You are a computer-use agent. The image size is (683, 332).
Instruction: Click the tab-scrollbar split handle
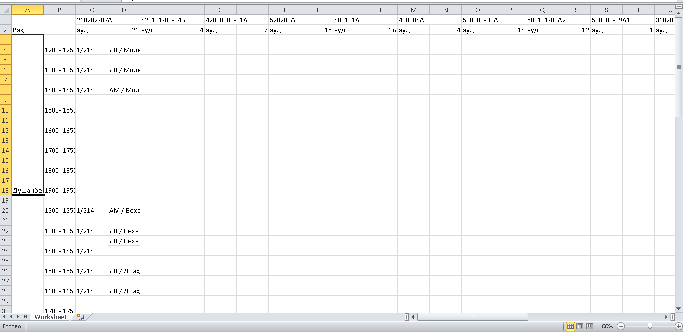pyautogui.click(x=407, y=317)
